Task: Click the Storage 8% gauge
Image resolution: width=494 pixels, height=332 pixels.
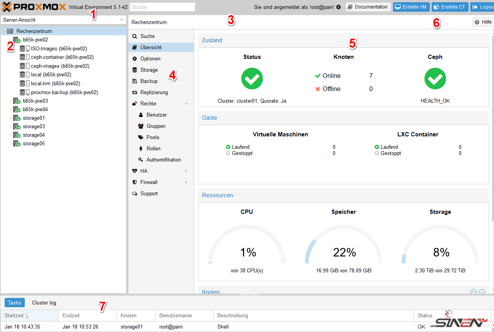Action: coord(440,244)
